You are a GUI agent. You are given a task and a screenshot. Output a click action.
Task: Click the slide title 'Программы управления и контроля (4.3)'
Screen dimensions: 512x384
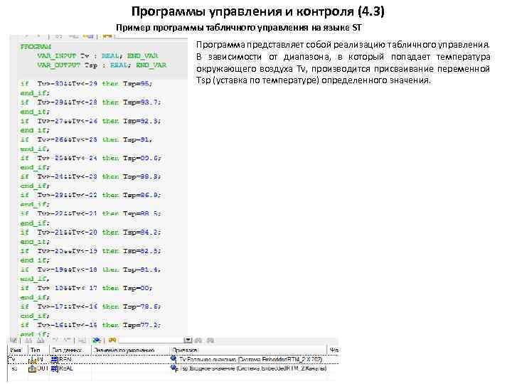point(258,12)
